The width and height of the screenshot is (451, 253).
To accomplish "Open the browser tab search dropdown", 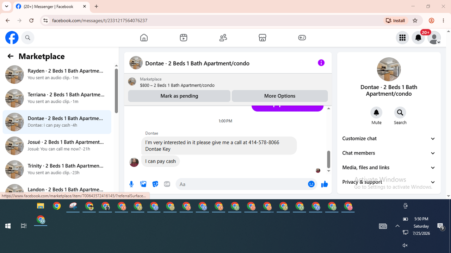I will (6, 6).
